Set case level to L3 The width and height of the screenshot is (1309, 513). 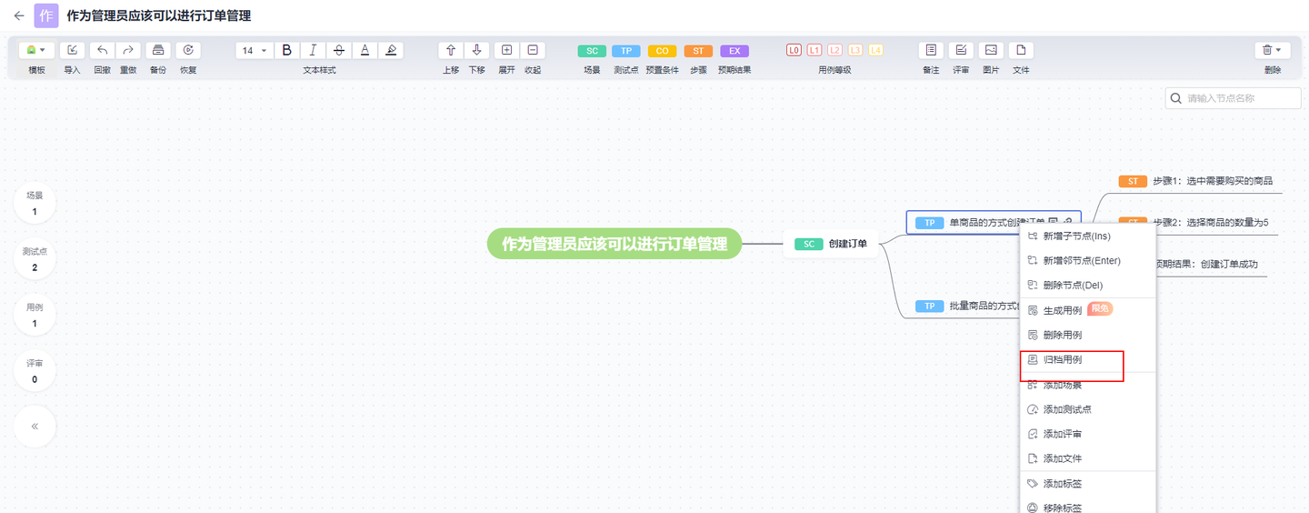point(855,50)
